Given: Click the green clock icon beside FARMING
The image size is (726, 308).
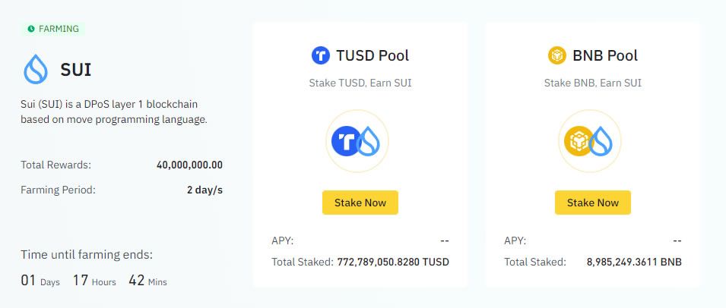Looking at the screenshot, I should point(30,29).
